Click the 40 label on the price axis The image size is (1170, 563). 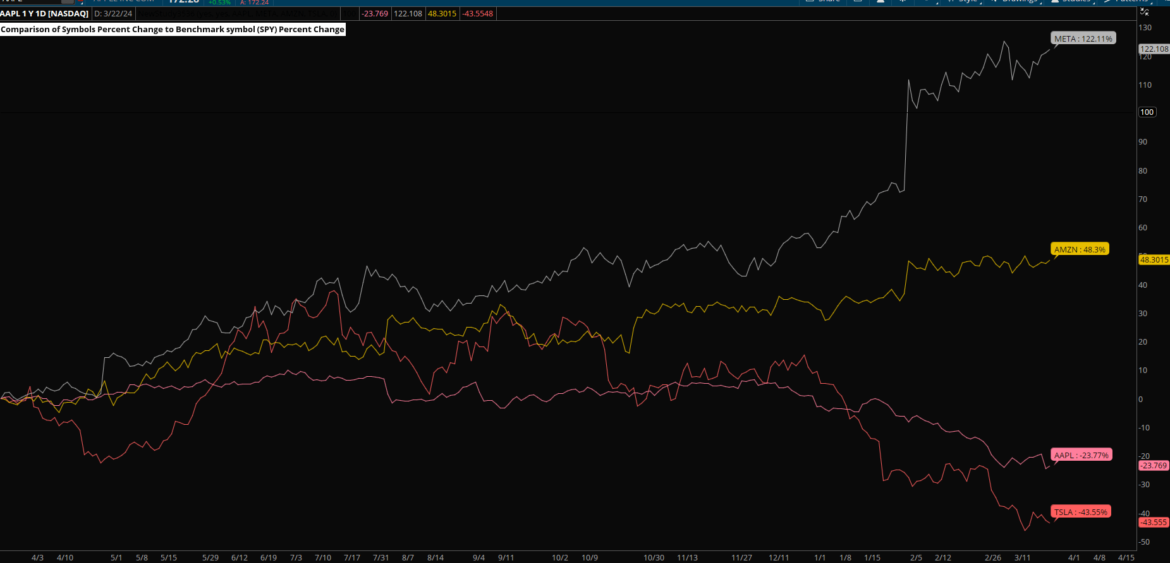tap(1143, 285)
